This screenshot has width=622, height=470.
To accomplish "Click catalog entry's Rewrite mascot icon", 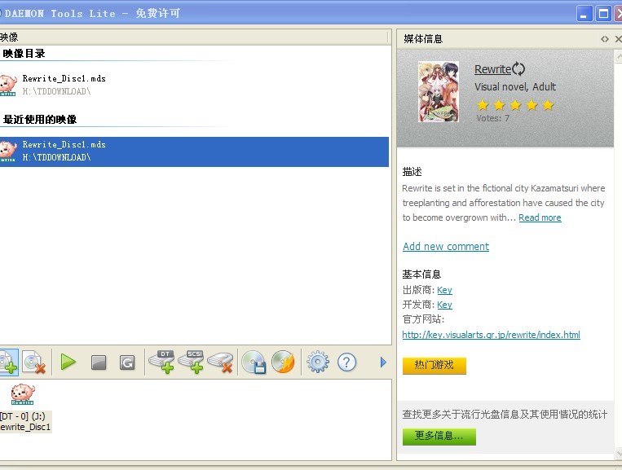I will pos(8,85).
